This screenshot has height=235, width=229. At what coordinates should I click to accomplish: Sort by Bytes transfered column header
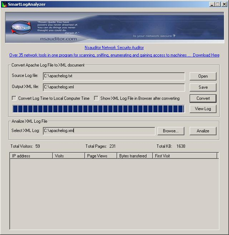(x=135, y=156)
